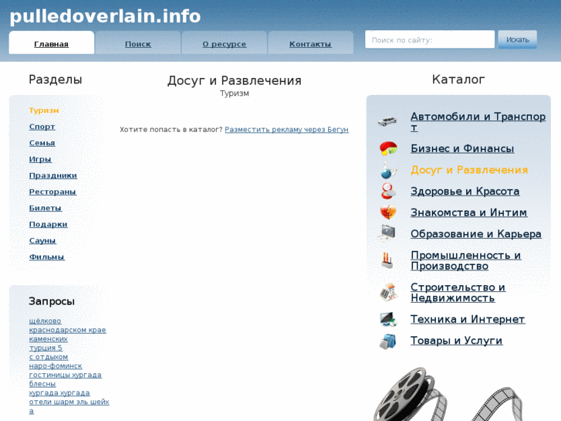This screenshot has height=421, width=561.
Task: Click the film reel image
Action: tap(448, 394)
